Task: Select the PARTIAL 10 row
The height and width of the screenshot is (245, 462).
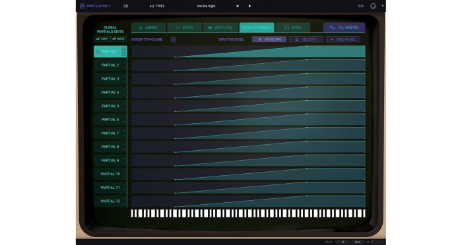Action: tap(110, 174)
